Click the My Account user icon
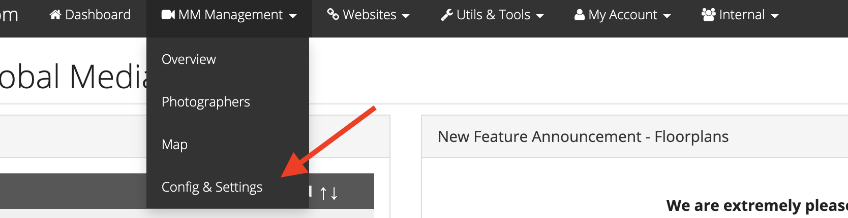 pyautogui.click(x=580, y=15)
